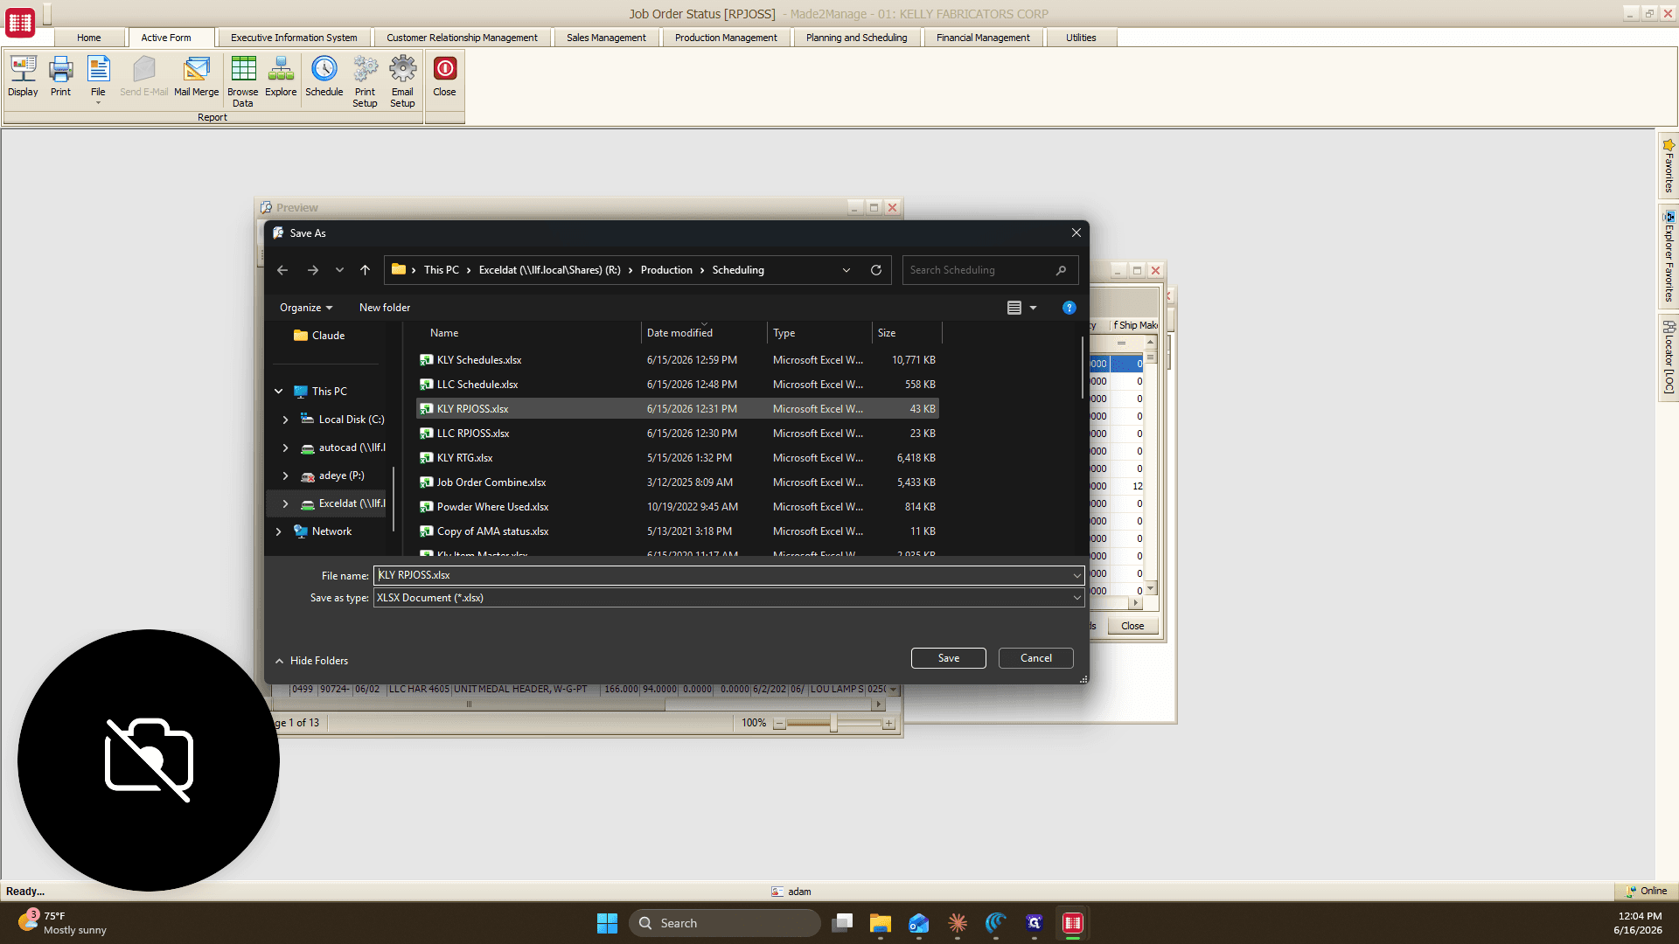Click the Mail Merge icon
The image size is (1679, 944).
tap(197, 76)
